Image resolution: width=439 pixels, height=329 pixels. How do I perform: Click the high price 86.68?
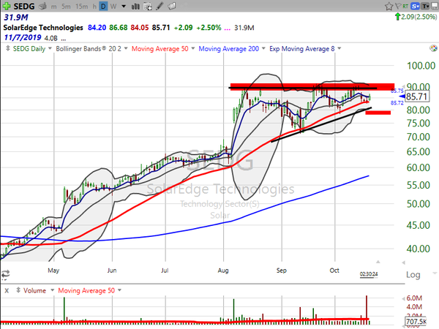coord(119,28)
